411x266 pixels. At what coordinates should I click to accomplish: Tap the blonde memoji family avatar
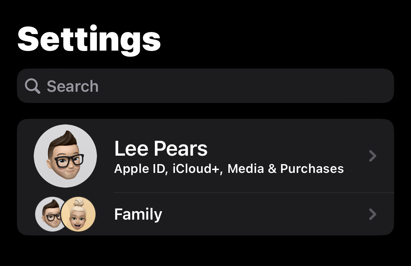coord(78,214)
